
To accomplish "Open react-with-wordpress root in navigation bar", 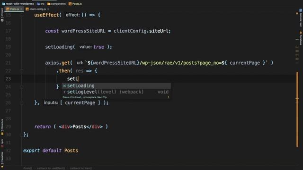I will click(18, 4).
